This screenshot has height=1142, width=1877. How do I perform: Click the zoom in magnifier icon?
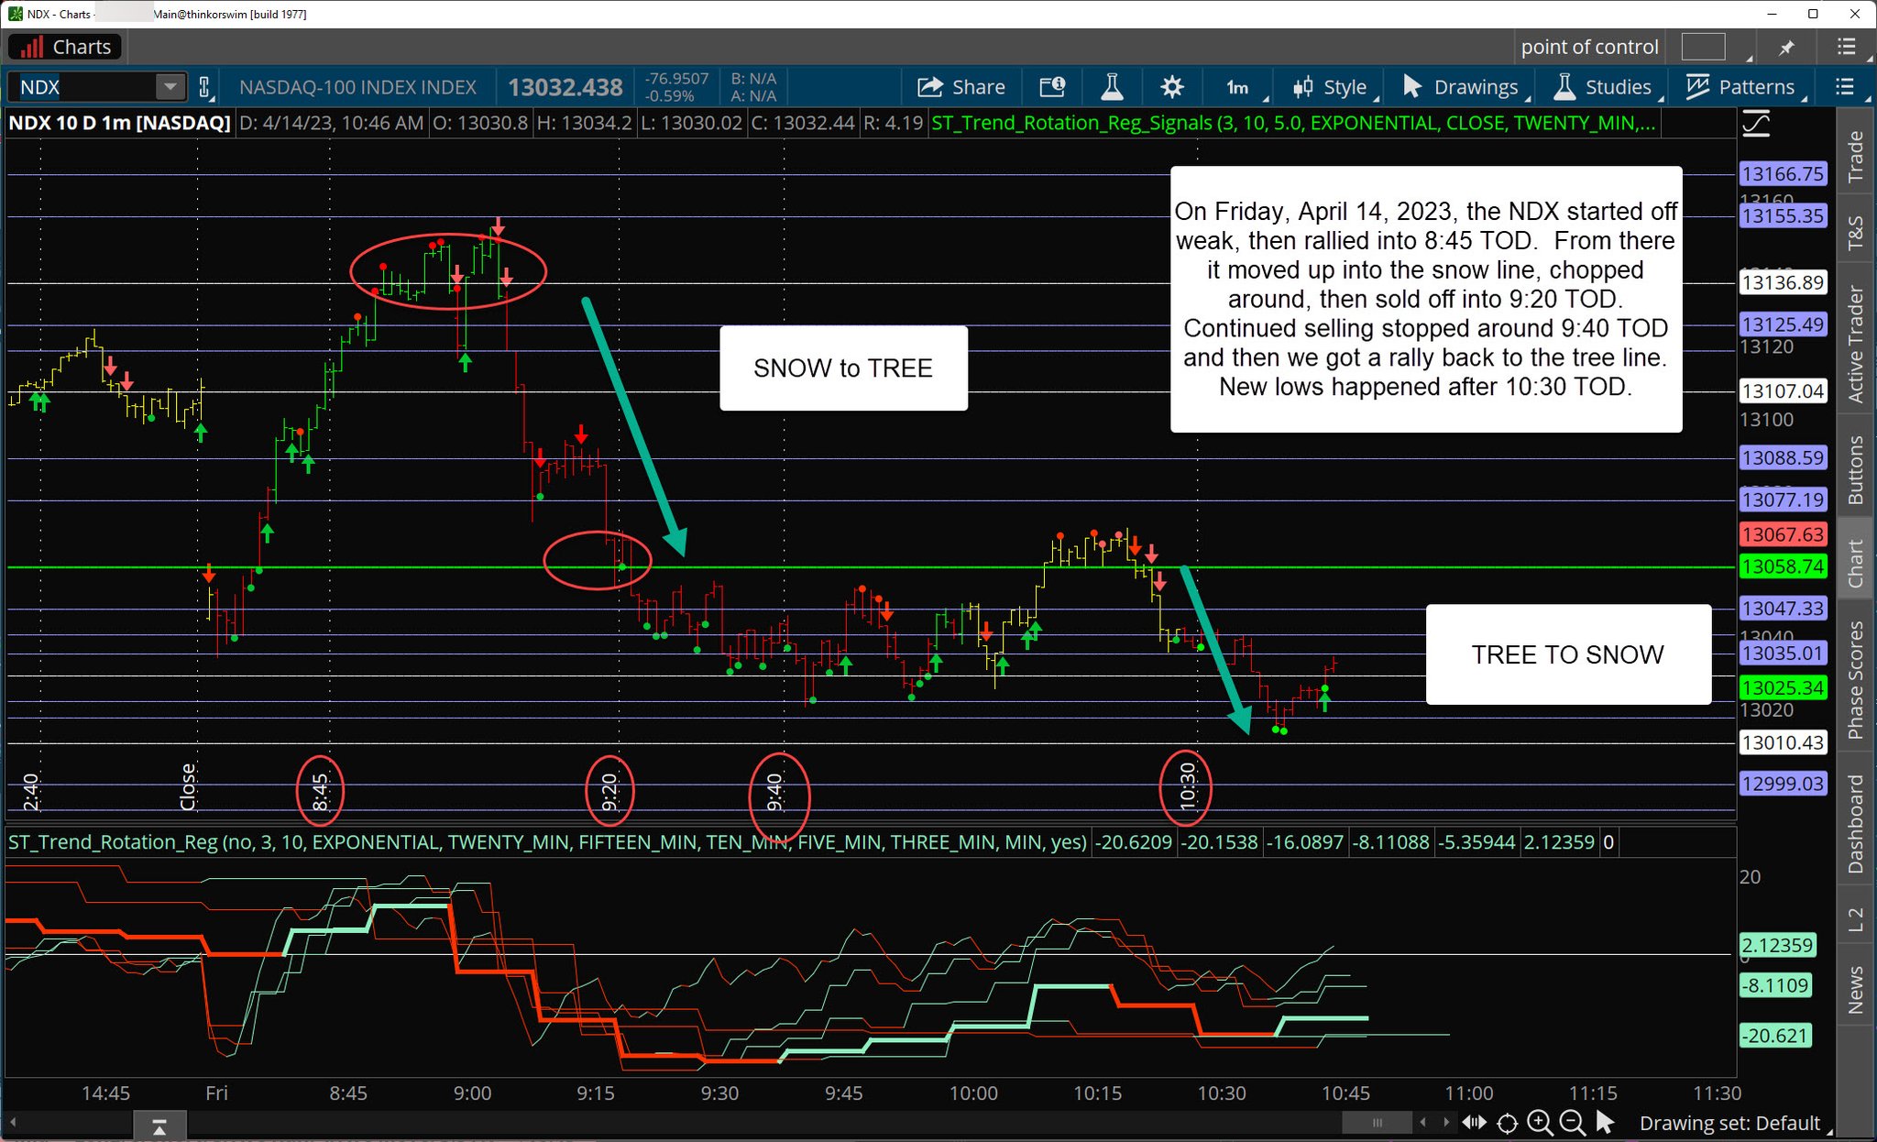1540,1123
